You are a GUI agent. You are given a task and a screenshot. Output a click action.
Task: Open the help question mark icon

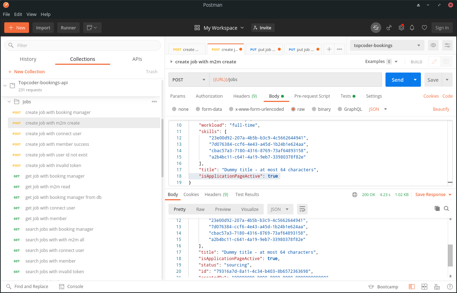pos(450,287)
